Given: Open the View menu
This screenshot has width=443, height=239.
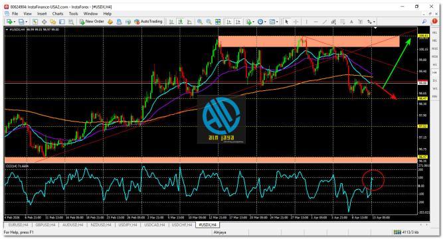Looking at the screenshot, I should coord(27,13).
